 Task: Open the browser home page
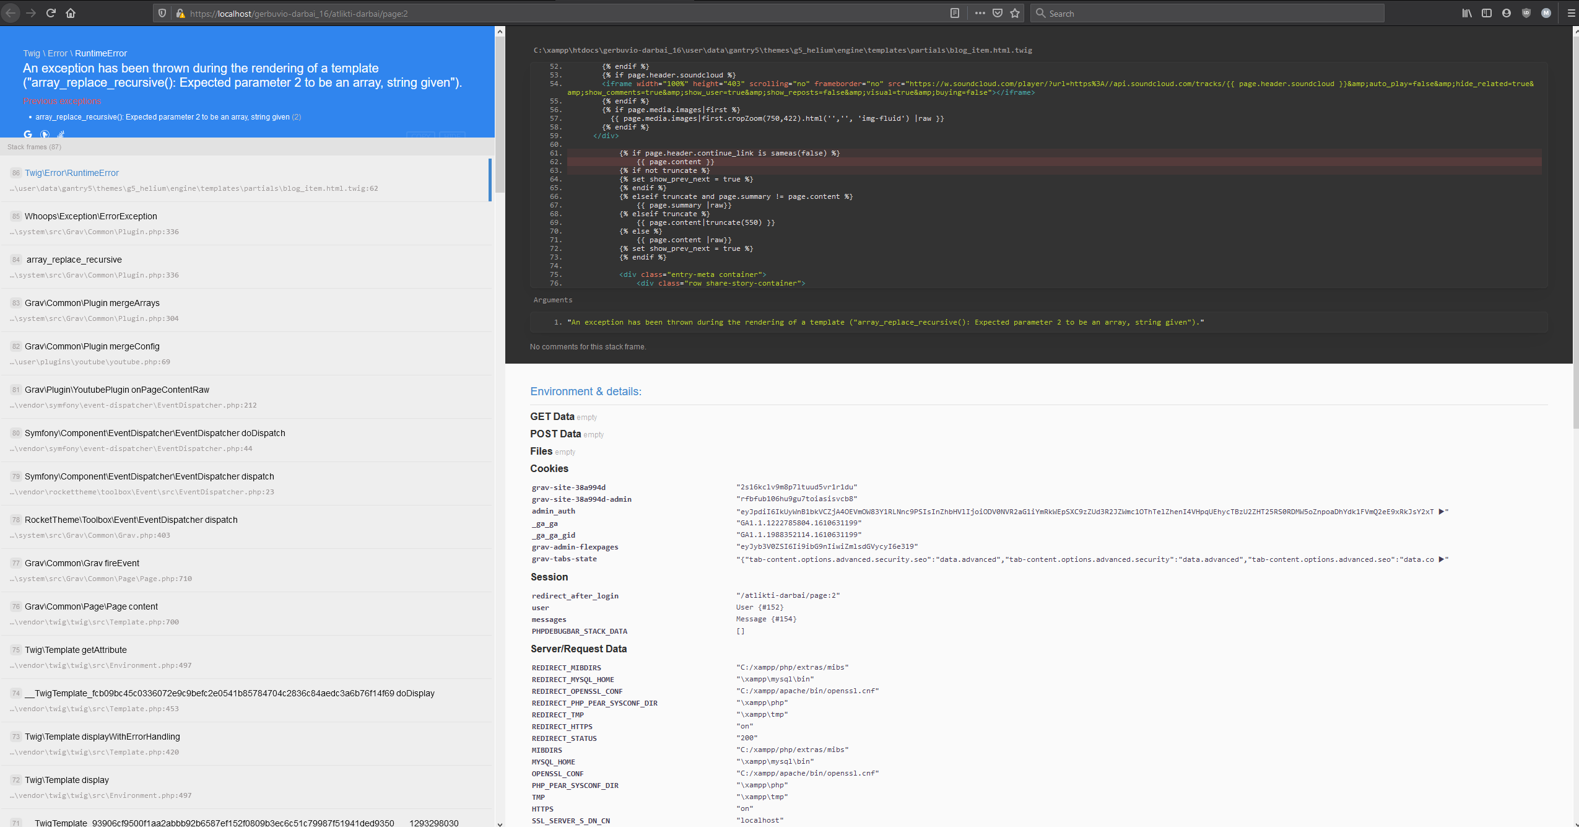[x=71, y=13]
